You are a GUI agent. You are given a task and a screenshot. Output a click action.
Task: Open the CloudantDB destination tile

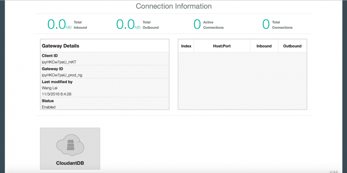pyautogui.click(x=70, y=148)
